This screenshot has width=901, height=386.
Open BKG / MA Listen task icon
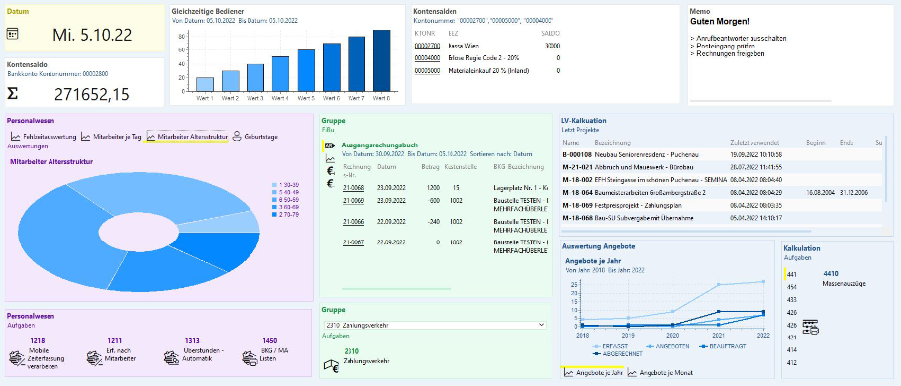(x=250, y=358)
